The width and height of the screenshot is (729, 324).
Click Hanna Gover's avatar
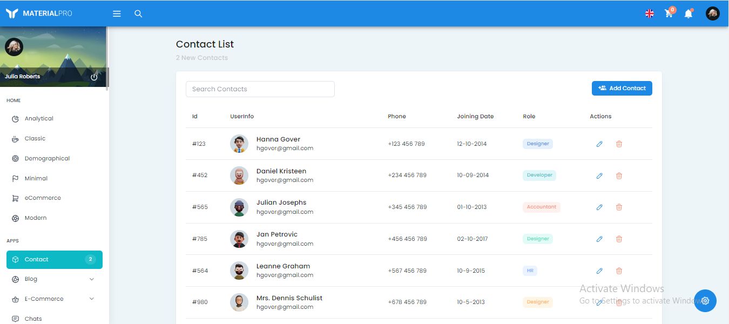(239, 144)
